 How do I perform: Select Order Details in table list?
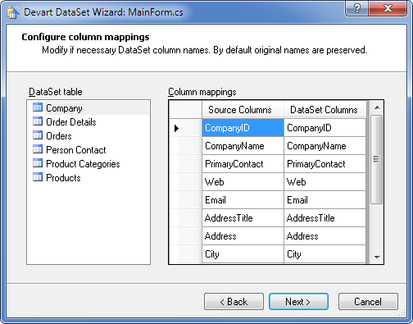[x=71, y=122]
